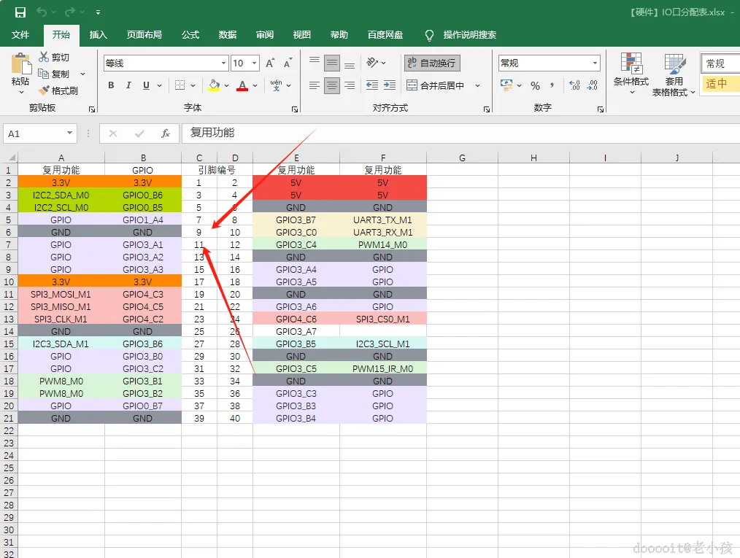Toggle Bold formatting
Viewport: 740px width, 558px height.
click(x=111, y=85)
